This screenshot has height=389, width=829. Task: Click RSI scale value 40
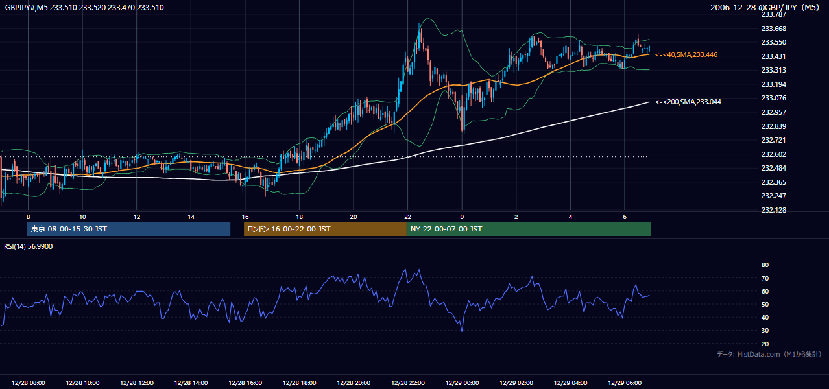pos(765,317)
